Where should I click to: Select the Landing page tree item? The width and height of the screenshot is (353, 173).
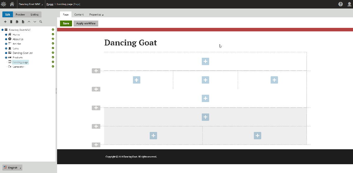click(21, 62)
